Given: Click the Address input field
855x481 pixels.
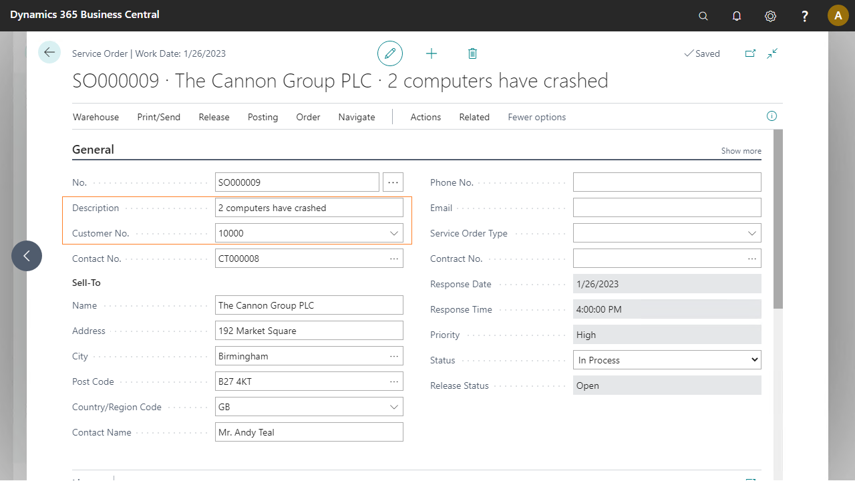Looking at the screenshot, I should click(x=309, y=331).
